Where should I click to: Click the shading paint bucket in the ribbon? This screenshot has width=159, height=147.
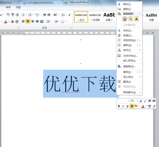click(x=56, y=22)
